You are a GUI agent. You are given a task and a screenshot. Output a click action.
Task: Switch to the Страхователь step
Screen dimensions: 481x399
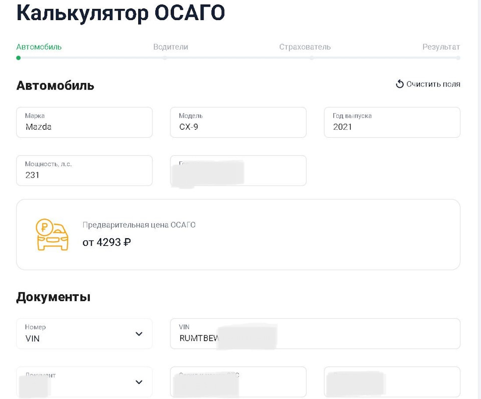(305, 47)
